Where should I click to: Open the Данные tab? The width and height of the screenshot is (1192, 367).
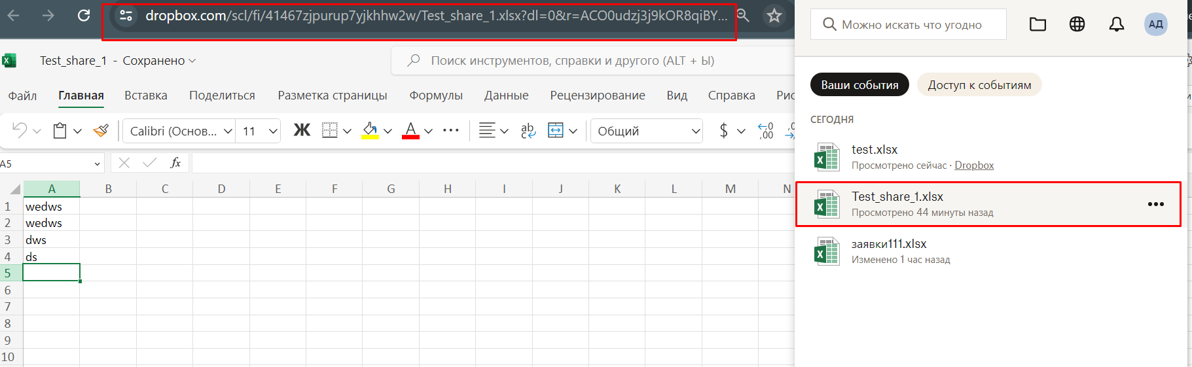pyautogui.click(x=506, y=96)
